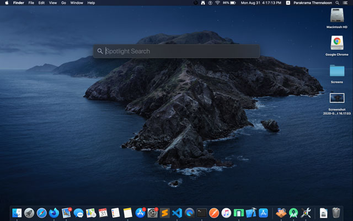Open Notification Center list icon
This screenshot has height=221, width=353.
(x=345, y=3)
